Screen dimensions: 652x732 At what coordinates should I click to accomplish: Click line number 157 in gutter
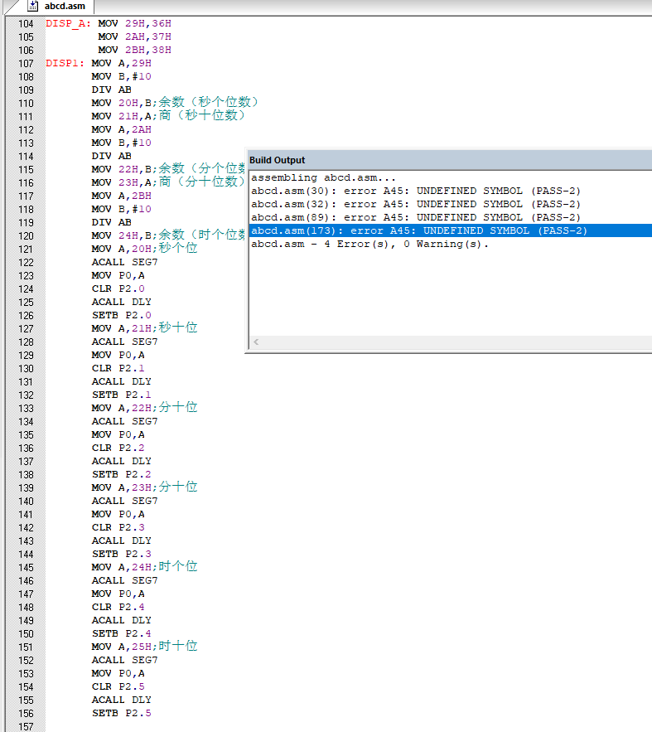point(26,726)
